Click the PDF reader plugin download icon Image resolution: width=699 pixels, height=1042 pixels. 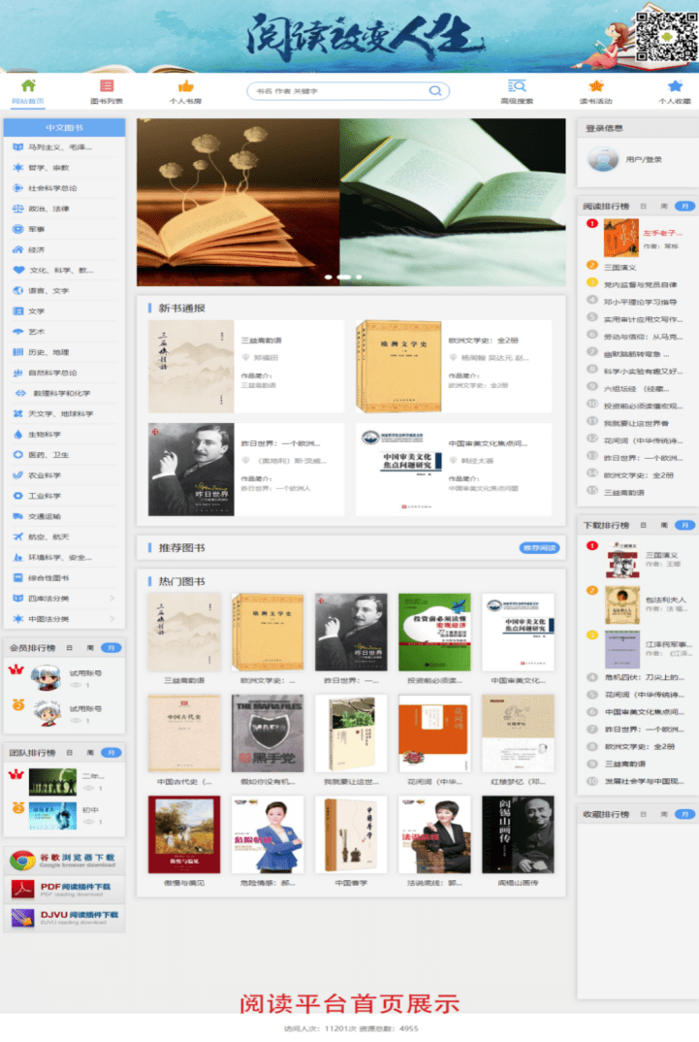click(23, 889)
